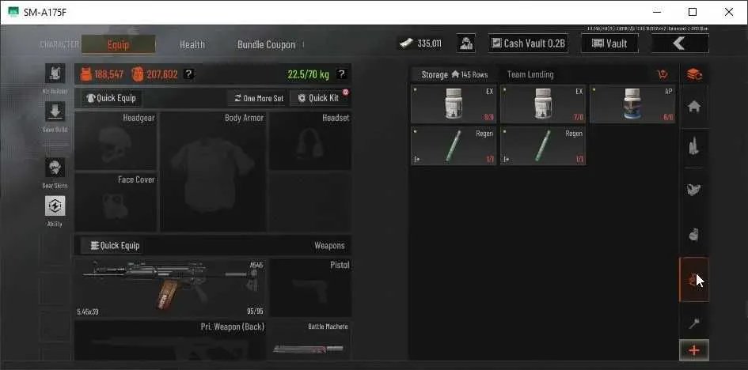This screenshot has height=370, width=748.
Task: Open Gear Skins skull icon
Action: 55,168
